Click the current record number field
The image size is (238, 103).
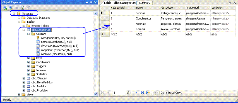(x=119, y=93)
